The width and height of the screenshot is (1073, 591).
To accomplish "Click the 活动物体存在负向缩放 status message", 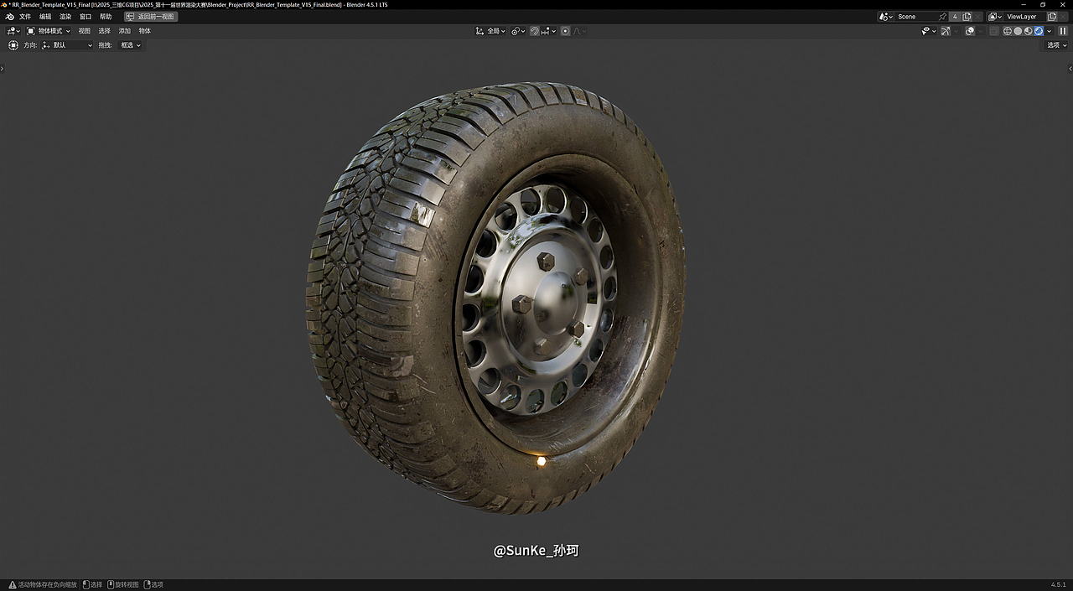I will click(x=47, y=584).
